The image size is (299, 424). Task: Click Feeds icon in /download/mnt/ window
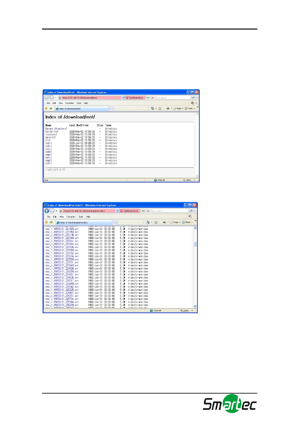160,108
